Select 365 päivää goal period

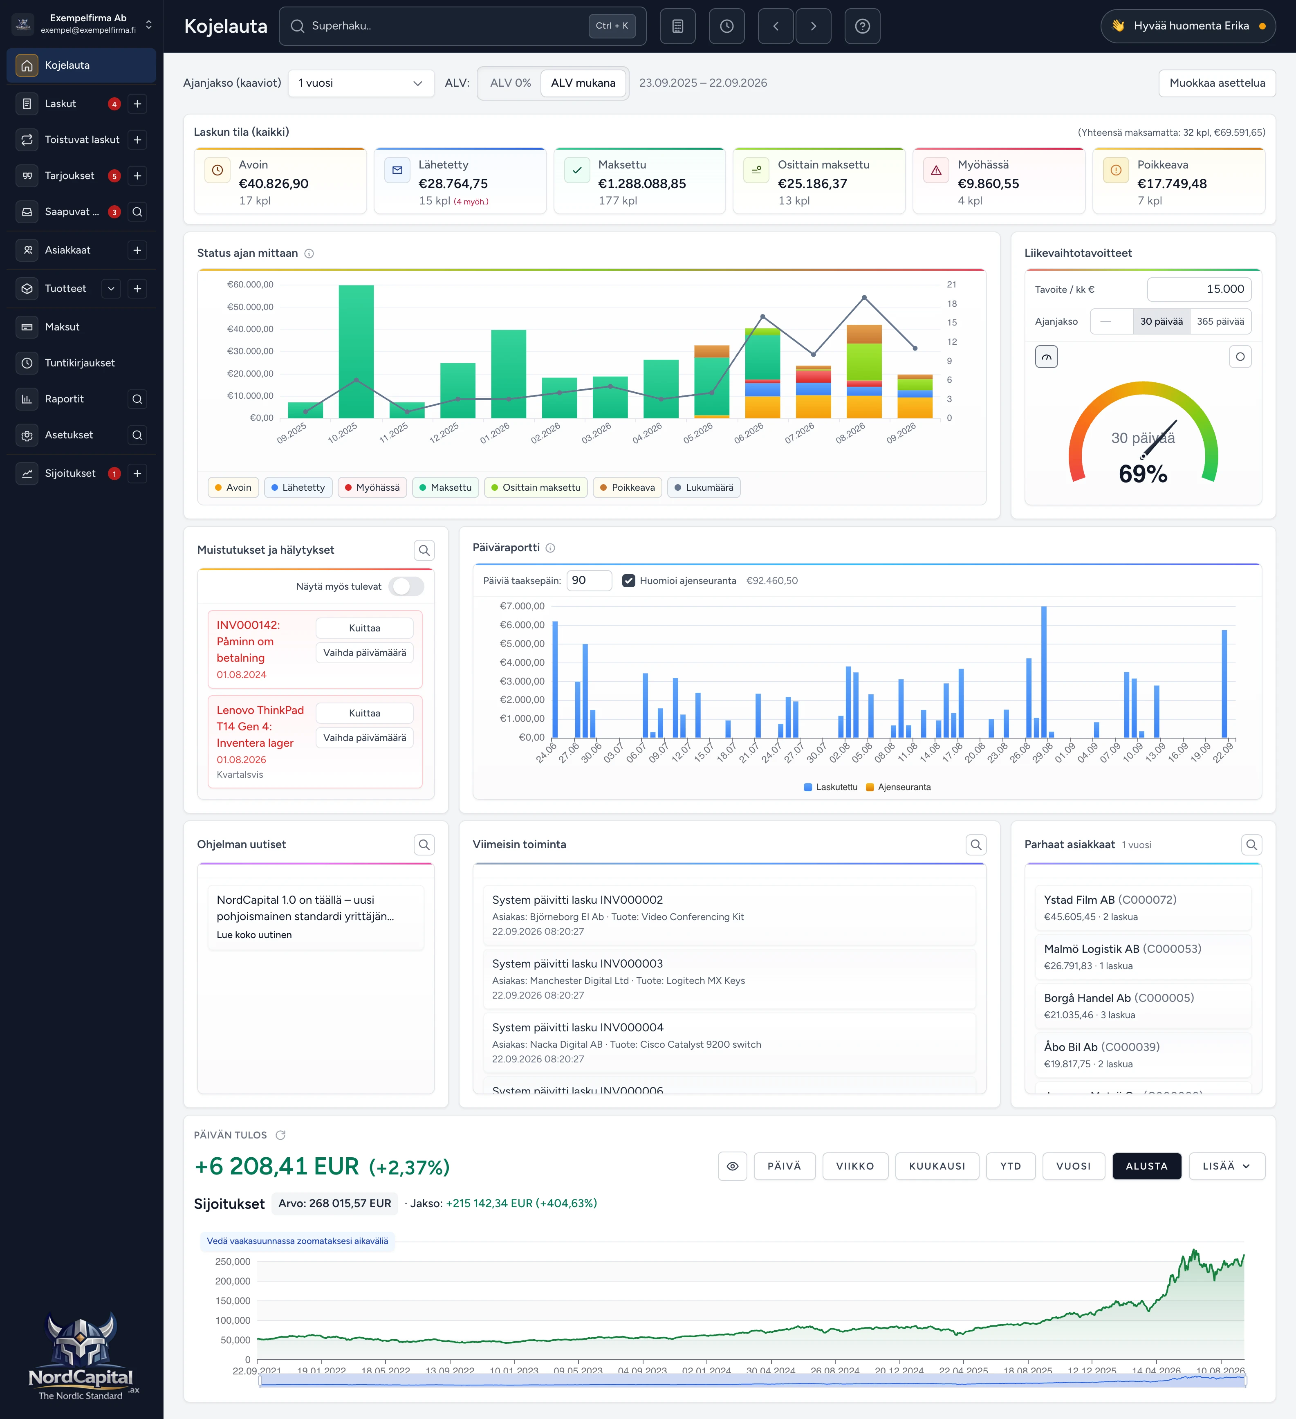[x=1220, y=322]
